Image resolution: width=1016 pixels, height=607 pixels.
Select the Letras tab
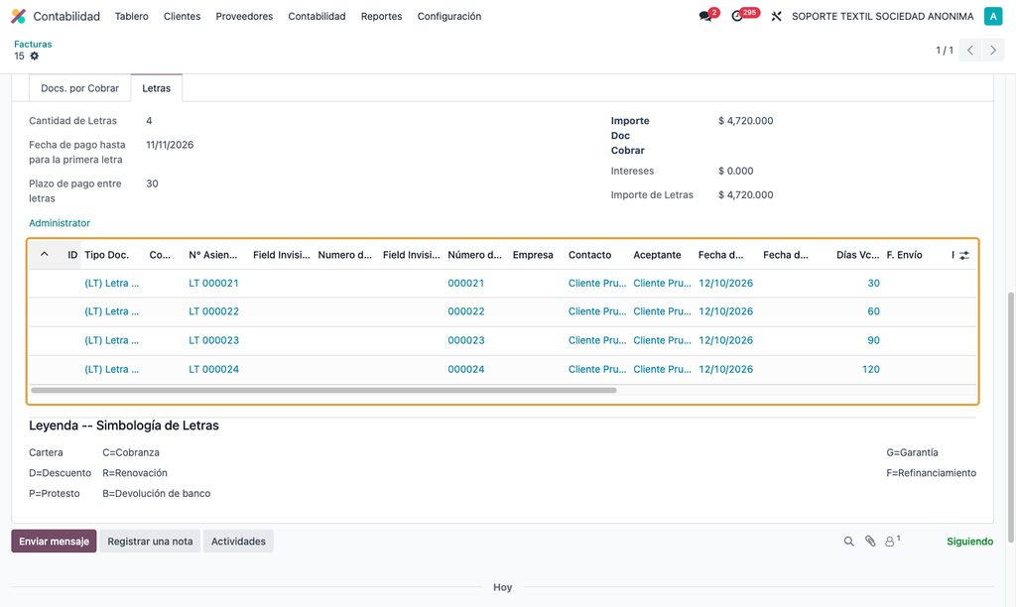coord(156,88)
